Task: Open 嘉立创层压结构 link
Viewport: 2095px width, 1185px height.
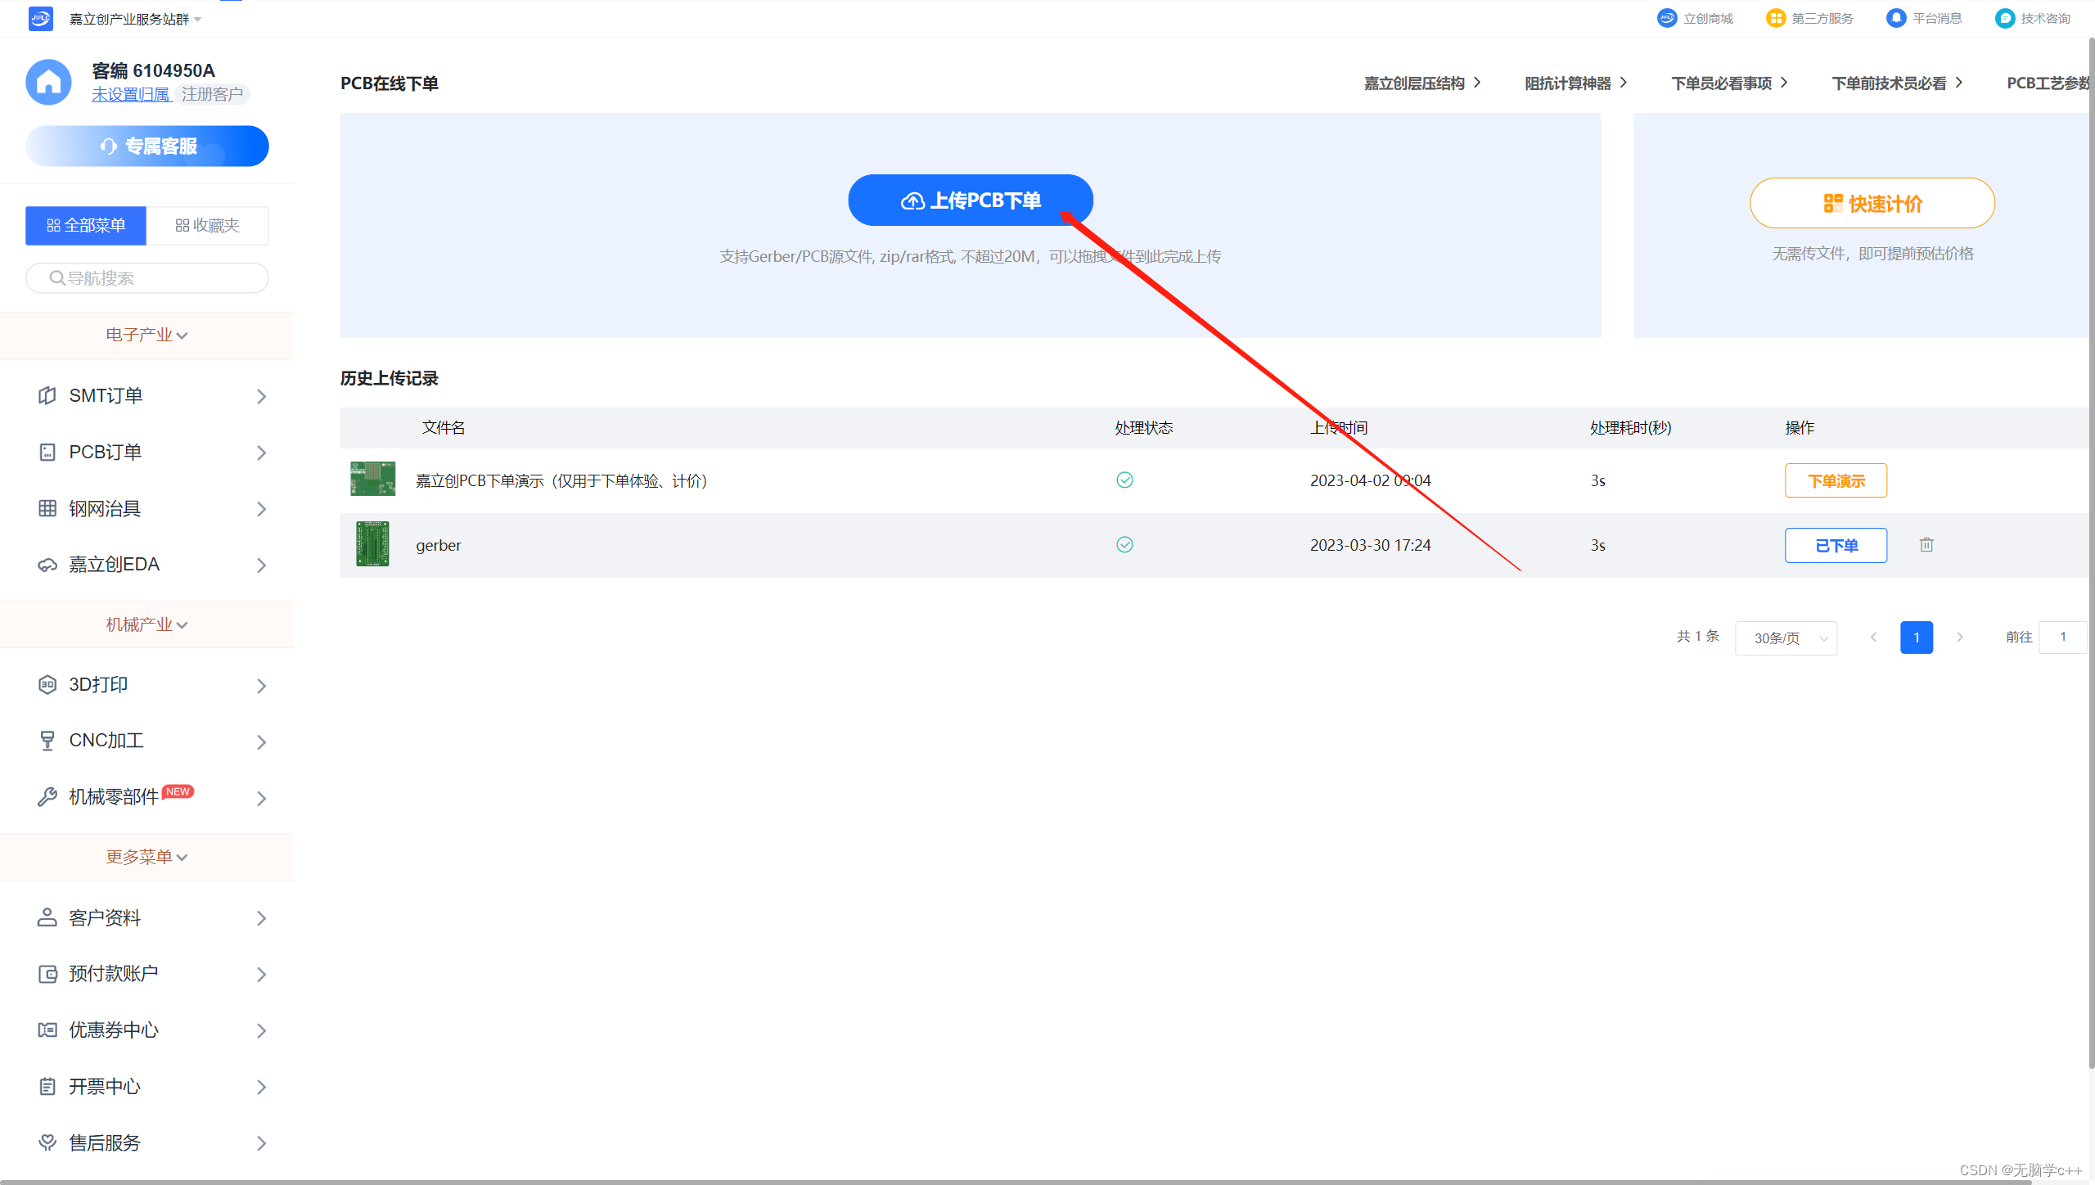Action: (1422, 83)
